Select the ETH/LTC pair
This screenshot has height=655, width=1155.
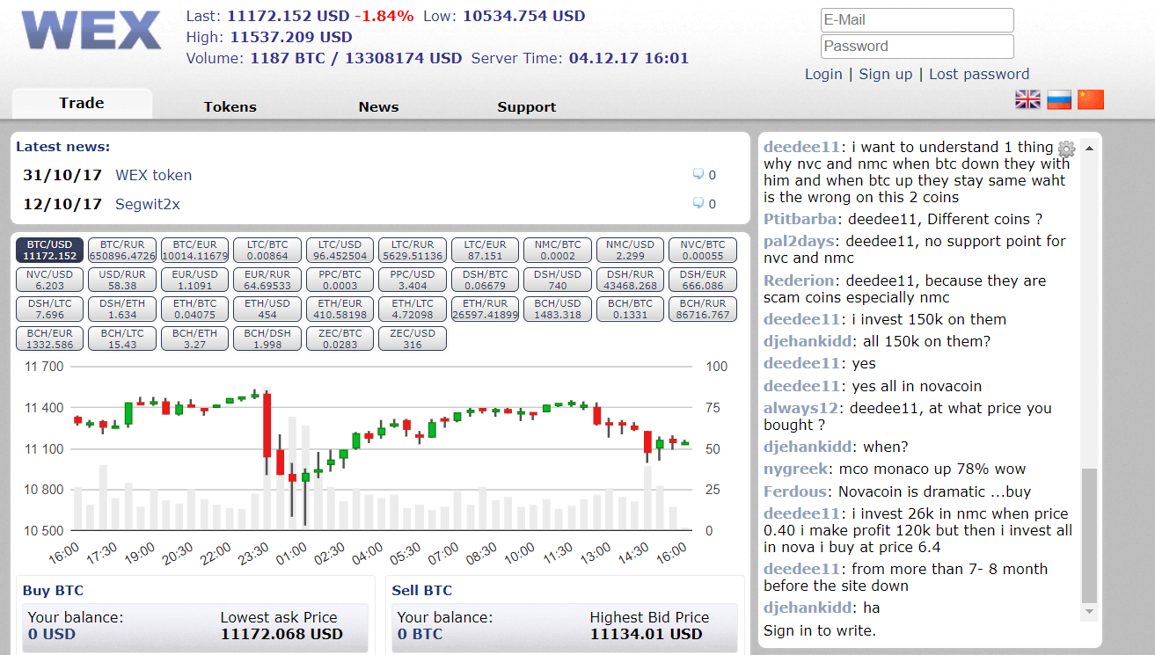(x=413, y=309)
